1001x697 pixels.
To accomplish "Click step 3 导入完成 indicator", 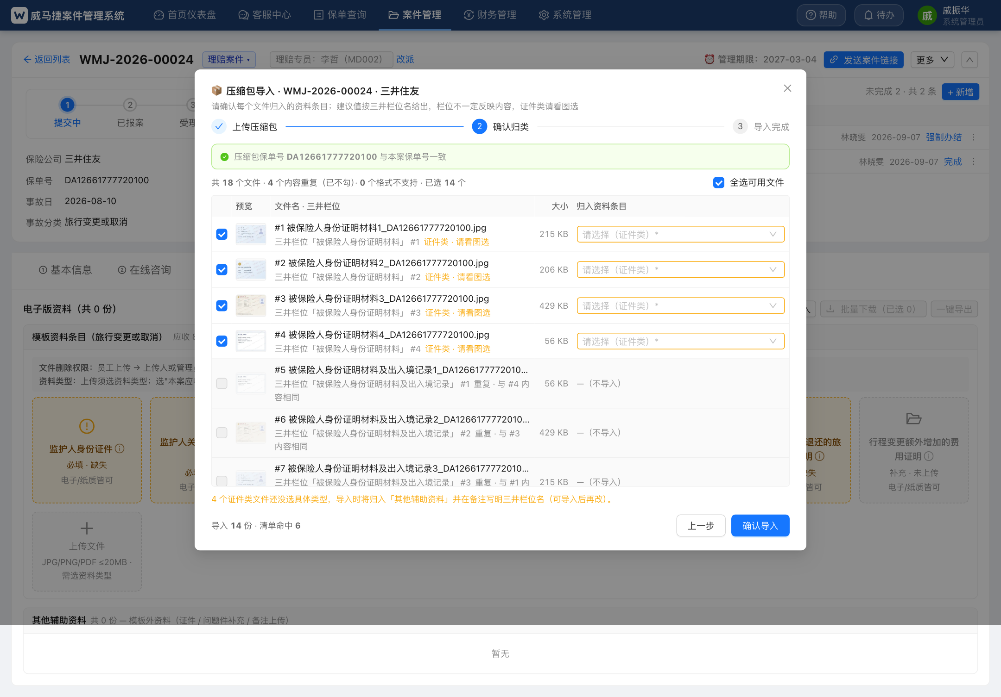I will (x=761, y=127).
